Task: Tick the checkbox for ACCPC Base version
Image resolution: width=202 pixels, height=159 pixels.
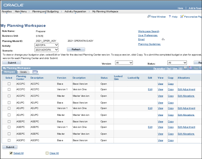Action: [9, 84]
